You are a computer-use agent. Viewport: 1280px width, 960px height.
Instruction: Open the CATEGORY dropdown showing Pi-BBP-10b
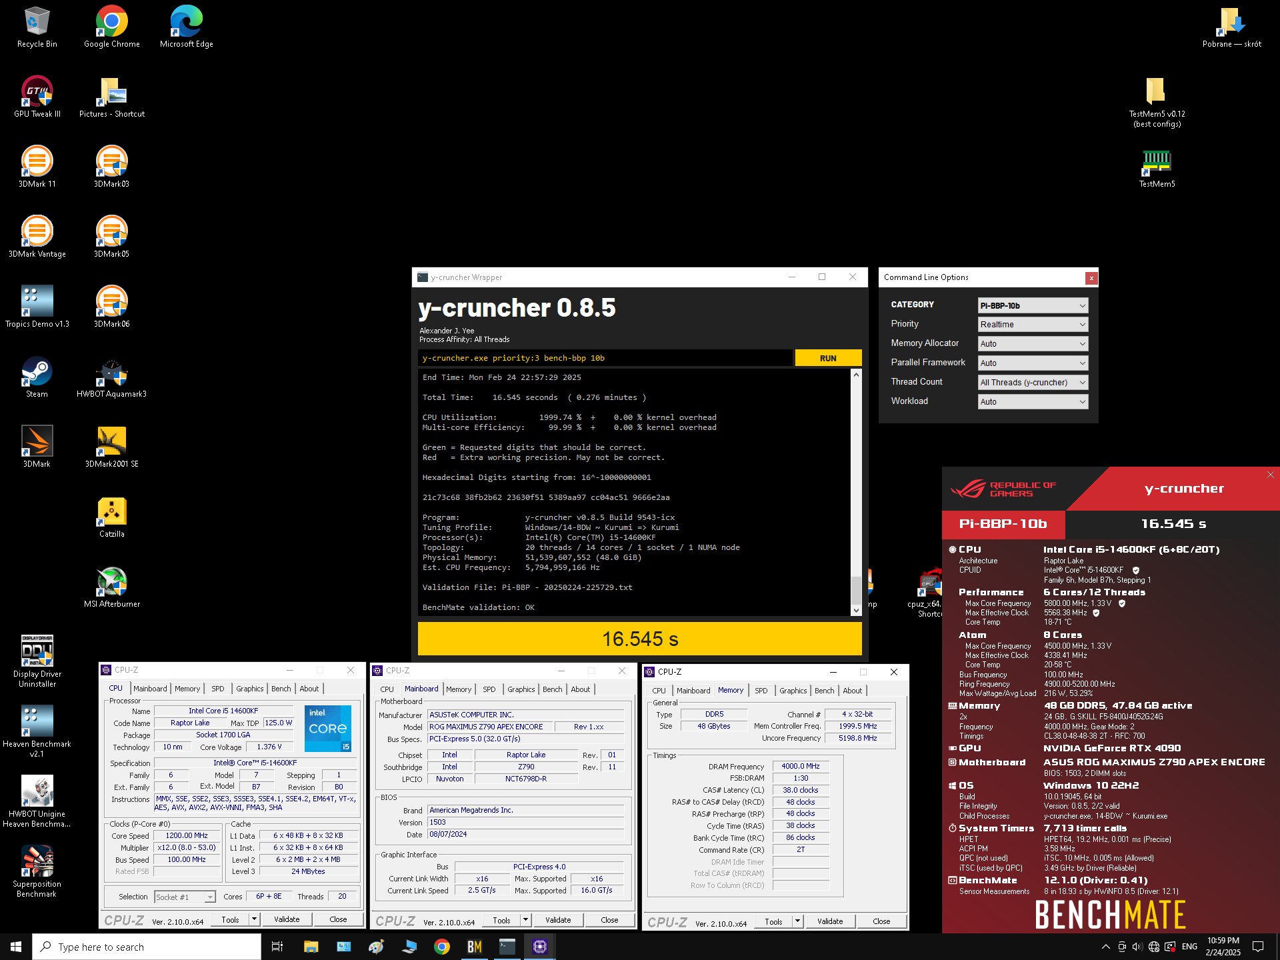1033,305
